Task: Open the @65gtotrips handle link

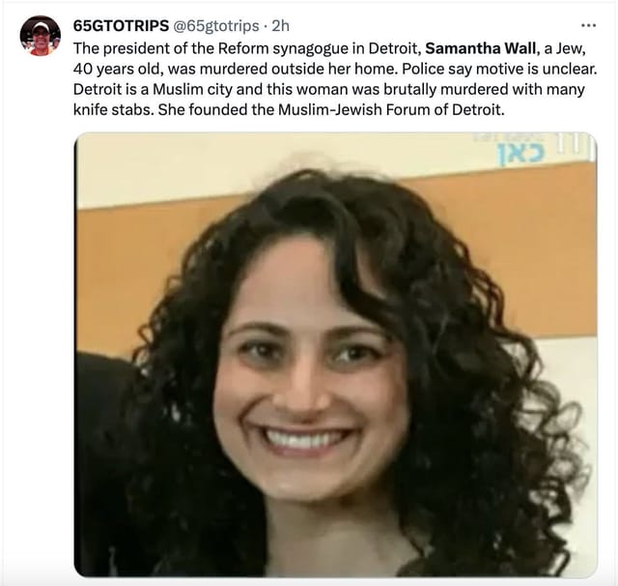Action: (x=216, y=26)
